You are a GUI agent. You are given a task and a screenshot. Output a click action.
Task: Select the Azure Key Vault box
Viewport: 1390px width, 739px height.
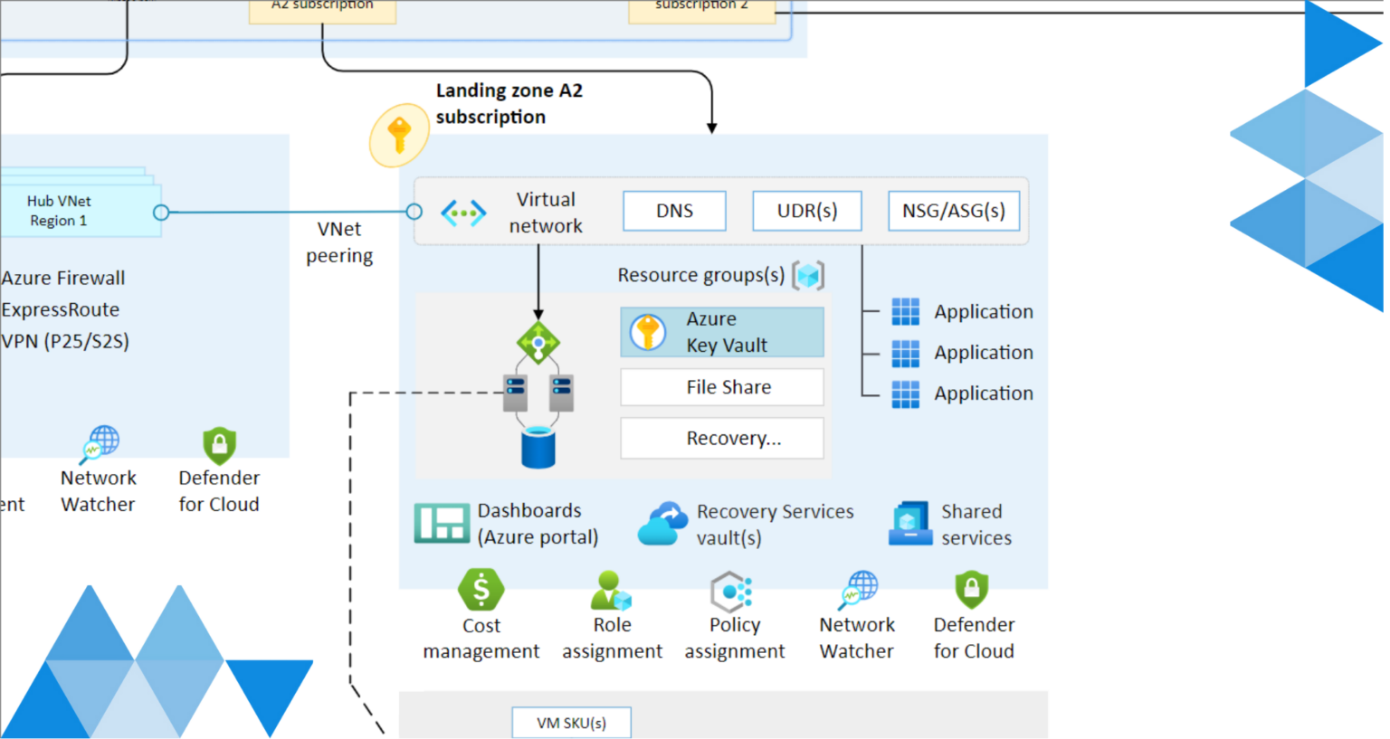722,332
